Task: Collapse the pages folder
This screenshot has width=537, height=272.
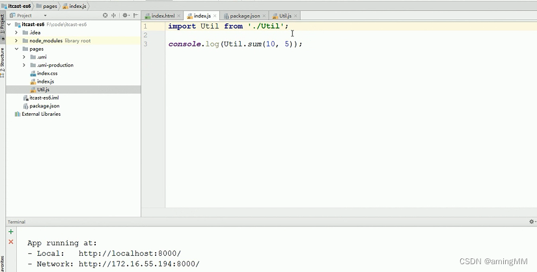Action: point(16,49)
